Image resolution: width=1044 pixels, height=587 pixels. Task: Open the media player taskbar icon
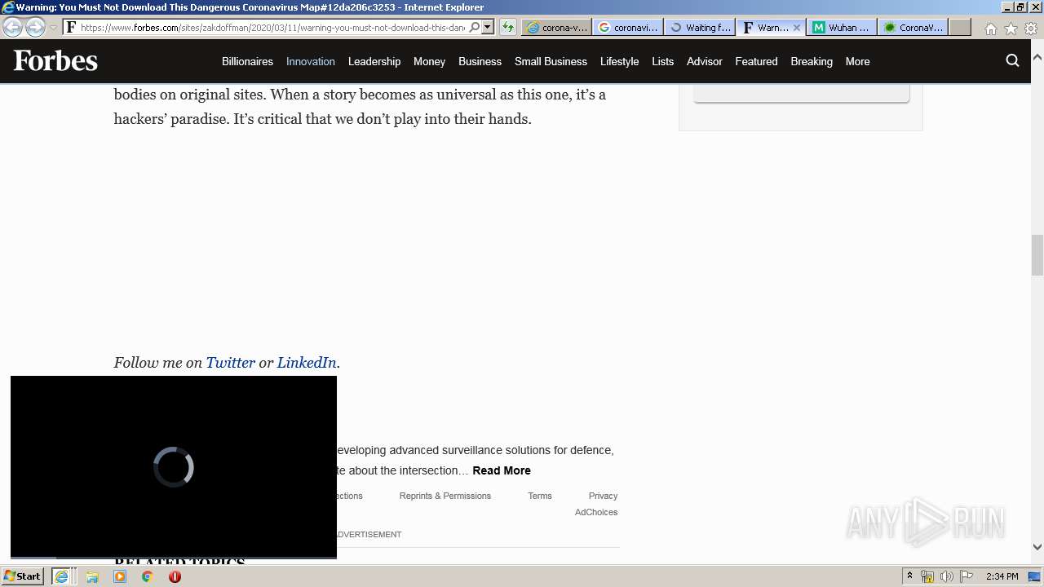[x=120, y=576]
